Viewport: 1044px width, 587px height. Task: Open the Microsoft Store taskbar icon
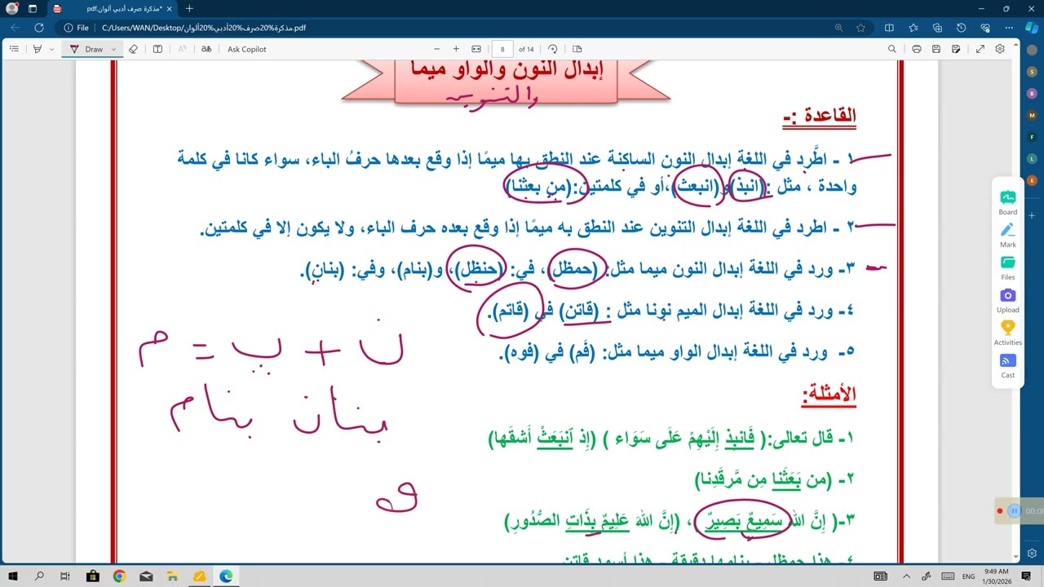tap(92, 576)
